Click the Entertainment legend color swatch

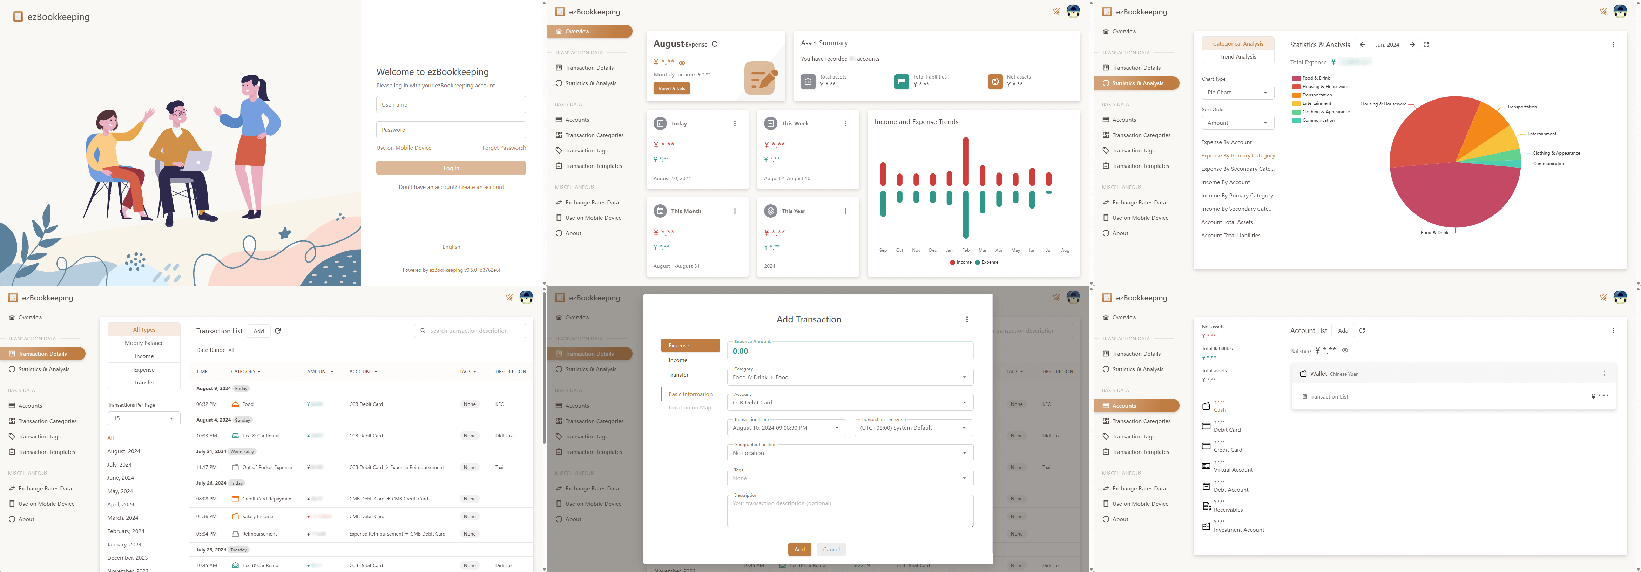click(1296, 103)
